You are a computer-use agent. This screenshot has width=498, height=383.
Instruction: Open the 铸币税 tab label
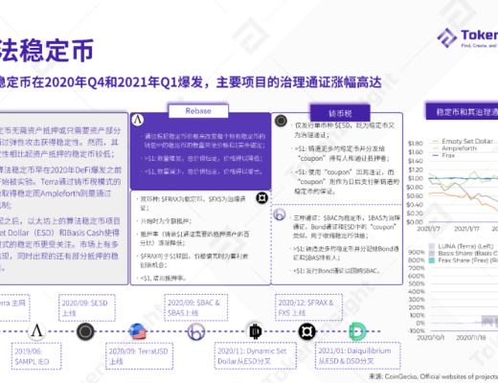coord(340,113)
